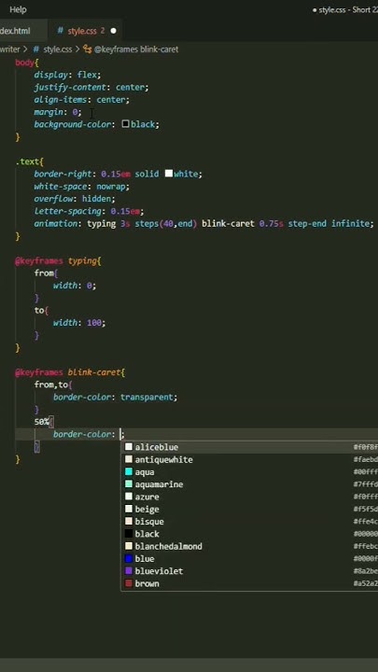The width and height of the screenshot is (378, 672).
Task: Click the align-items: center line
Action: (82, 100)
